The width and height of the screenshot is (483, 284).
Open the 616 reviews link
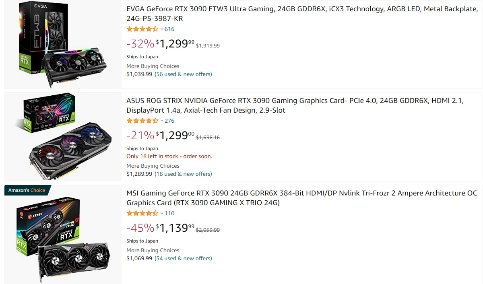tap(169, 29)
